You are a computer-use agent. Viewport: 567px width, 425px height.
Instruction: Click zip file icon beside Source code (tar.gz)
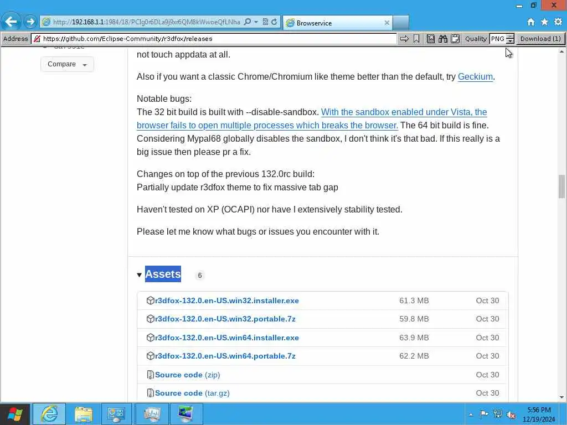[151, 393]
